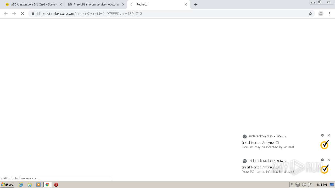The height and width of the screenshot is (188, 335).
Task: Restore down the Chrome window
Action: coord(320,2)
